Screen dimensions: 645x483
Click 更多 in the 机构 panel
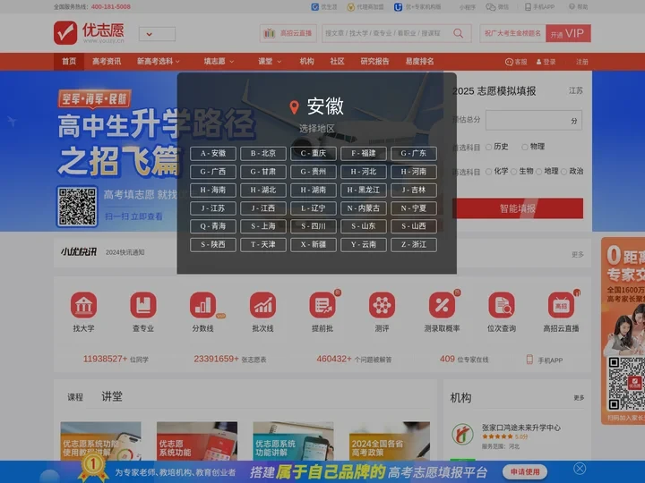[580, 397]
